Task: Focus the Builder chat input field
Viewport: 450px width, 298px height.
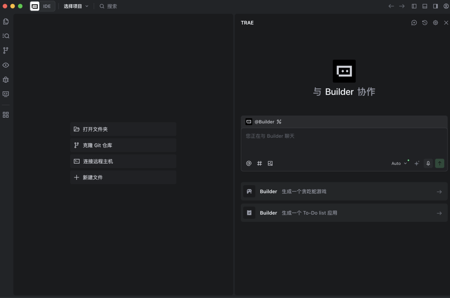Action: [344, 144]
